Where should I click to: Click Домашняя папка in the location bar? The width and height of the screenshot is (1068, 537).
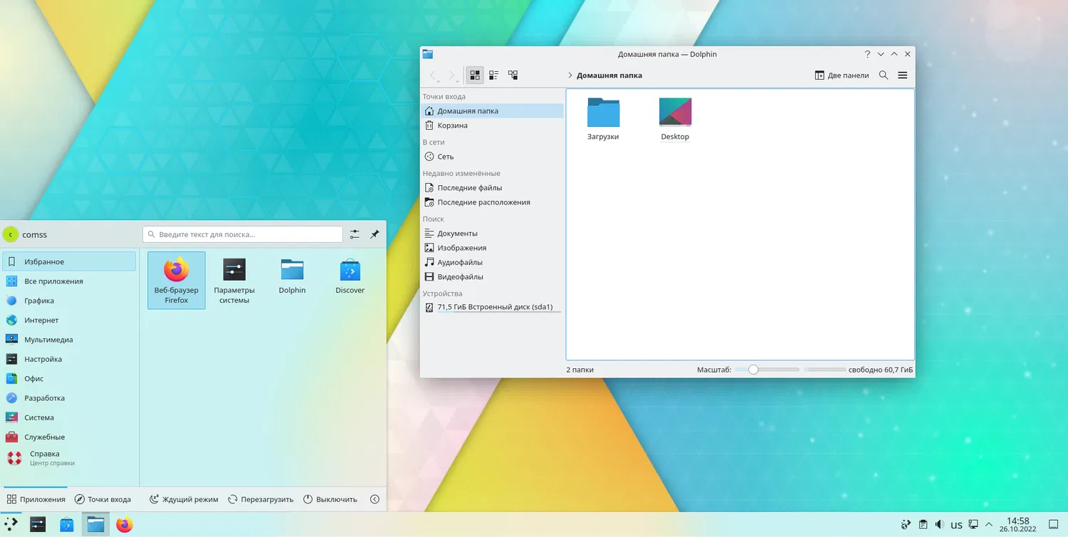click(609, 75)
